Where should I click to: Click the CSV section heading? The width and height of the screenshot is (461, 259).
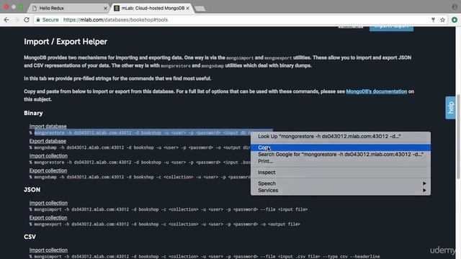(x=30, y=237)
